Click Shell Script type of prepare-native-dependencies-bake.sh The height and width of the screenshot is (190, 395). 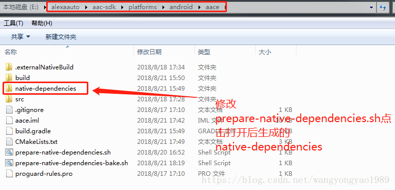pyautogui.click(x=214, y=163)
